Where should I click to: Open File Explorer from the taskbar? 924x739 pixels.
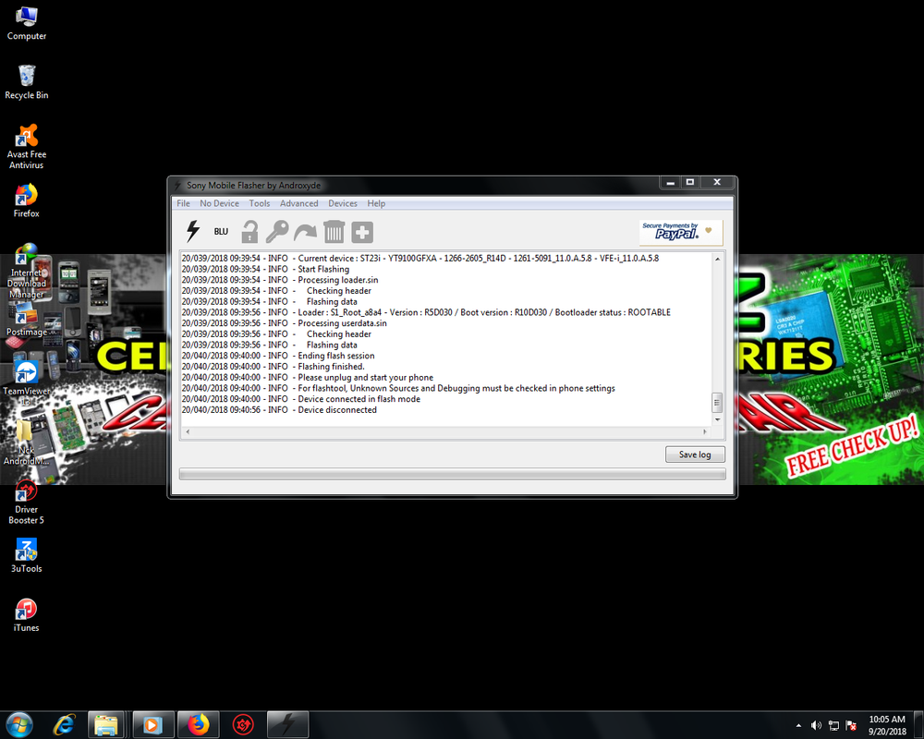tap(106, 724)
